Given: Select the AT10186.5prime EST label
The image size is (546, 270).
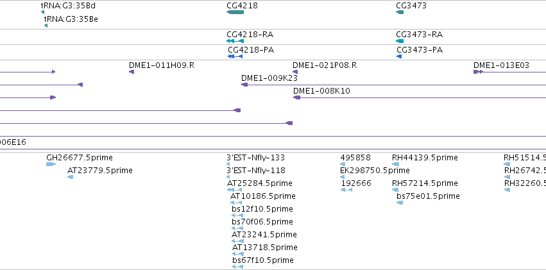Looking at the screenshot, I should (x=263, y=196).
